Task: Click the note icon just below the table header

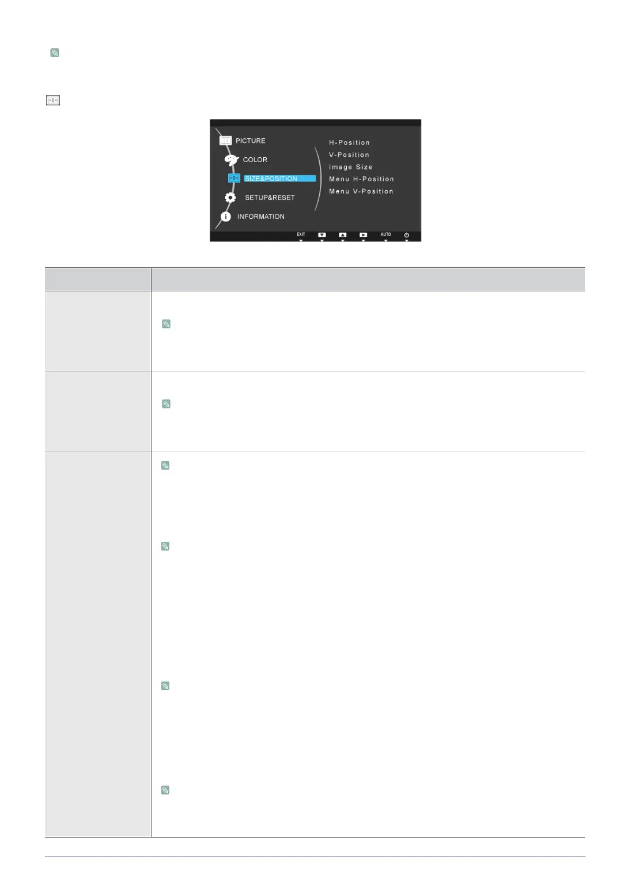Action: [x=166, y=324]
